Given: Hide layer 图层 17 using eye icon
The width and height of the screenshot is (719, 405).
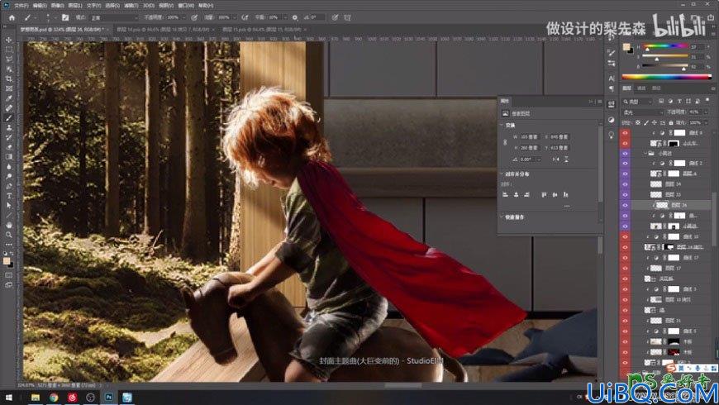Looking at the screenshot, I should coord(625,268).
